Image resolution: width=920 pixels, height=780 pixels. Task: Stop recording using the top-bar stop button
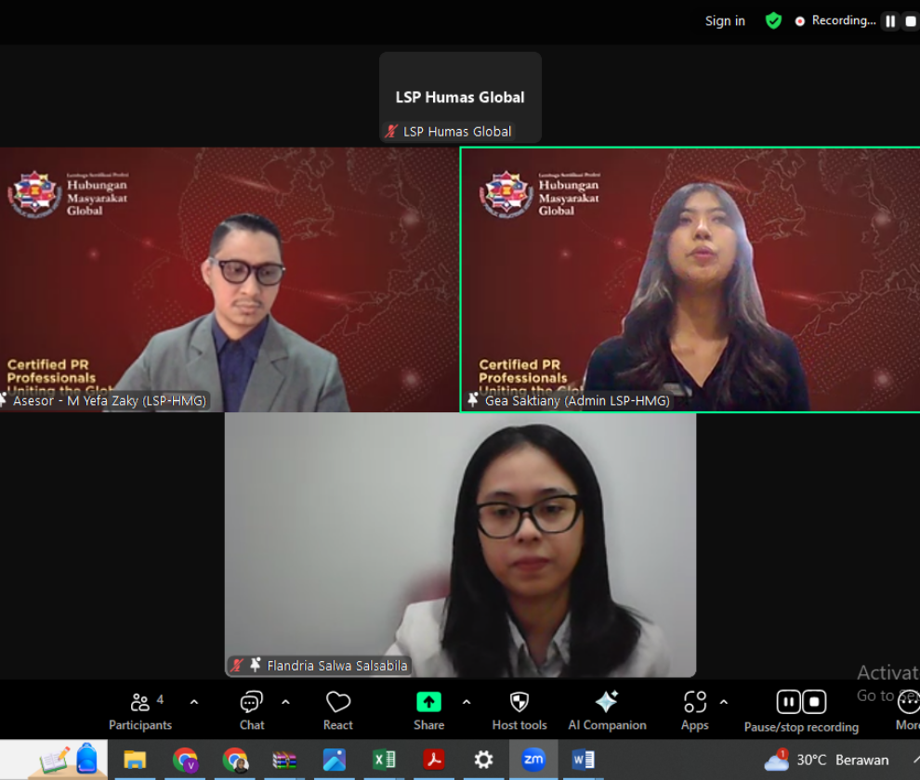click(911, 21)
